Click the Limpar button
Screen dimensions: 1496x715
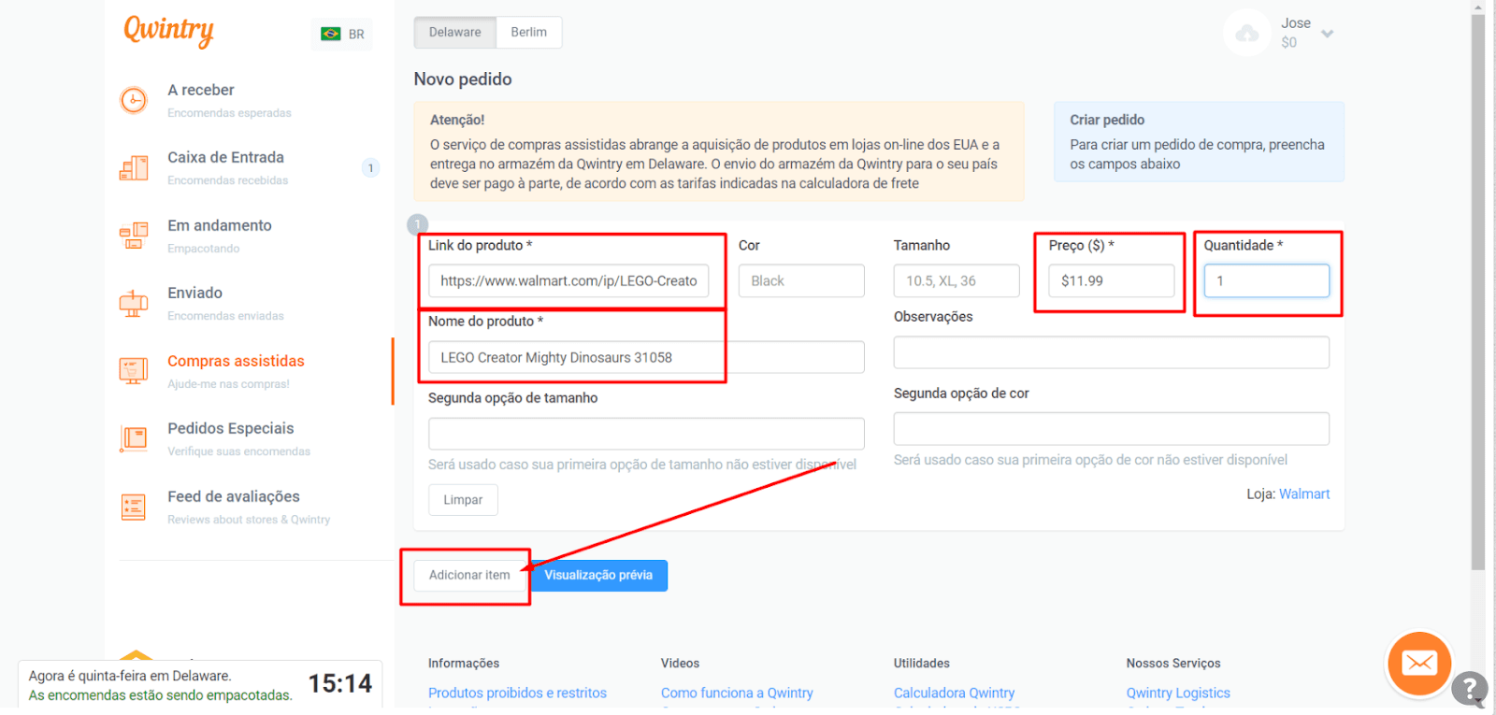click(x=463, y=500)
